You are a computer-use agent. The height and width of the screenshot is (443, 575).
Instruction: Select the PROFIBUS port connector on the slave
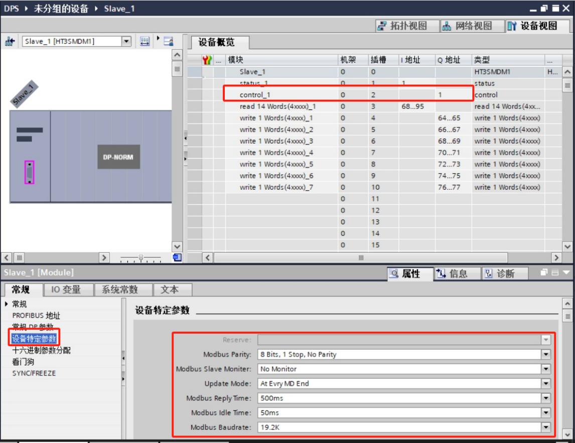click(29, 172)
